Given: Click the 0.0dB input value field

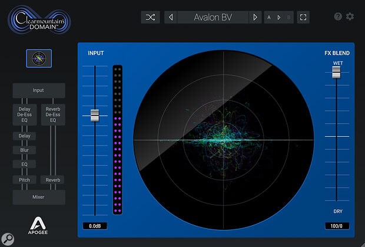Looking at the screenshot, I should (95, 226).
